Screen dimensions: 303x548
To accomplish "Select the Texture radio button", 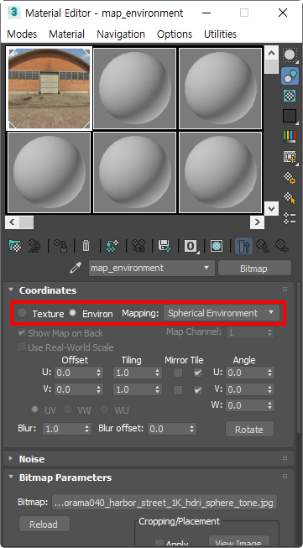I will tap(23, 313).
